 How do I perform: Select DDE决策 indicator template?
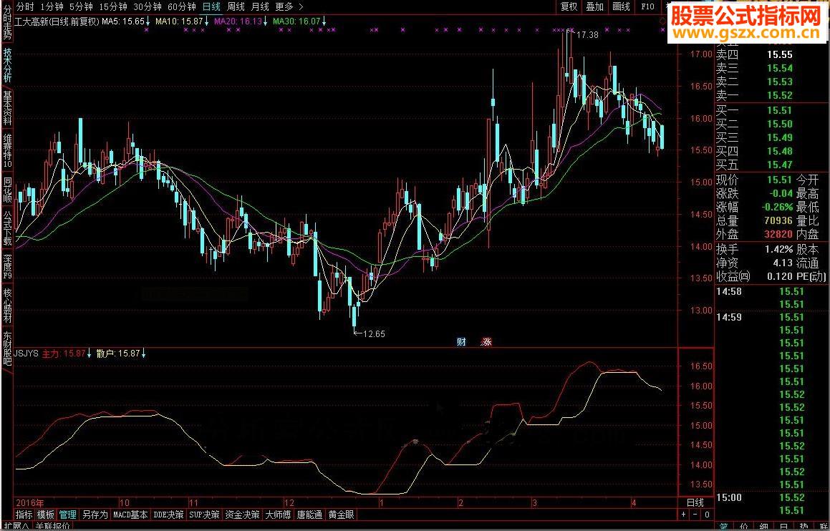point(168,515)
